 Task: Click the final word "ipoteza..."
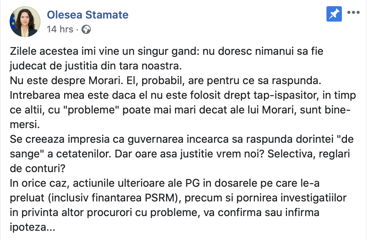32,227
